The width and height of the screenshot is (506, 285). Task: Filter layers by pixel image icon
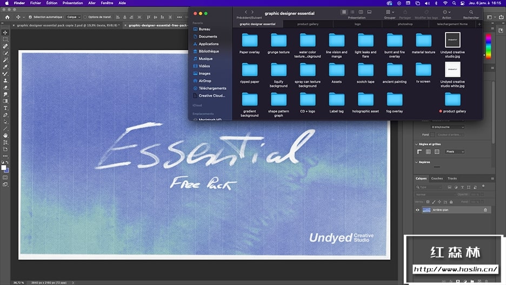pyautogui.click(x=449, y=187)
